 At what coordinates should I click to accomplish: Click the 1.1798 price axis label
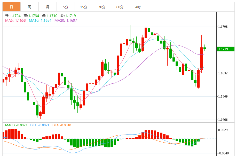pyautogui.click(x=223, y=27)
